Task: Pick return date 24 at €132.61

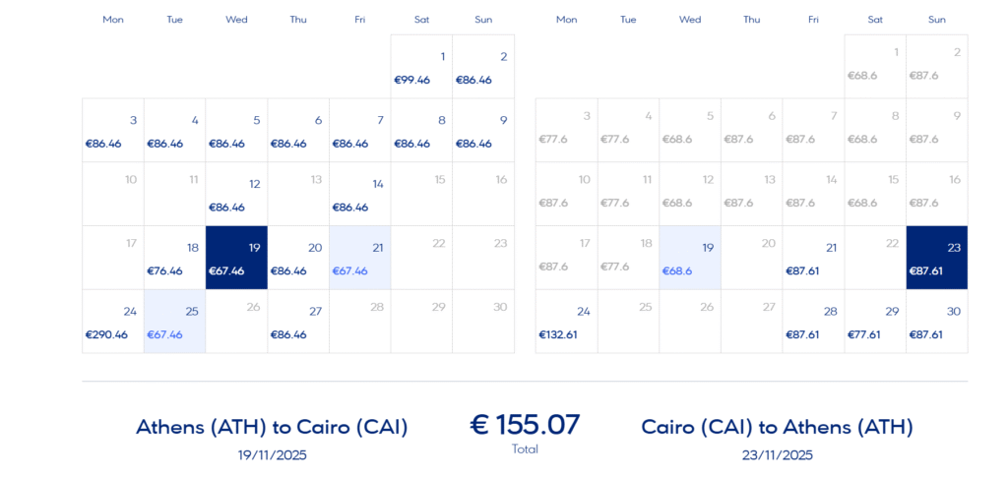Action: (566, 322)
